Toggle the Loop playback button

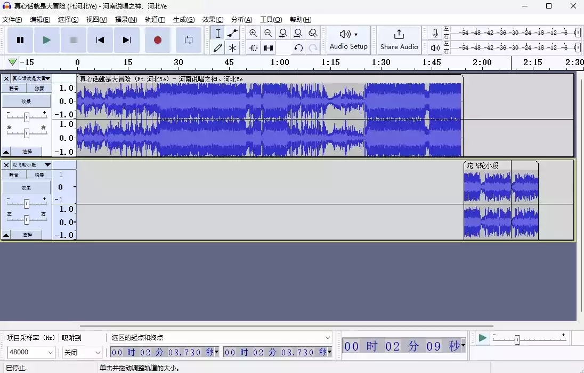coord(188,40)
